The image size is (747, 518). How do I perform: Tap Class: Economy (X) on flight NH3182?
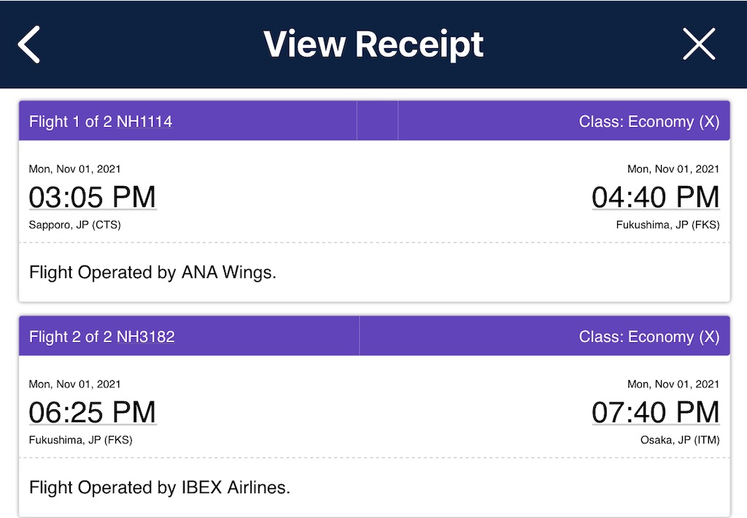[x=649, y=337]
